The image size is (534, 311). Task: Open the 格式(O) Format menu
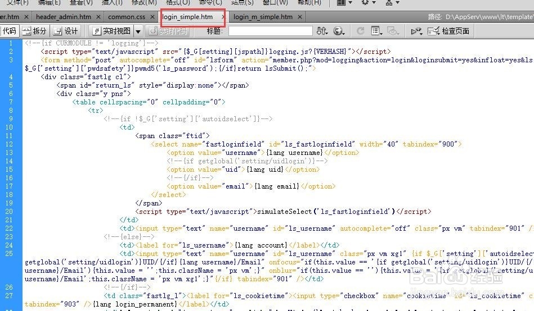tap(178, 2)
